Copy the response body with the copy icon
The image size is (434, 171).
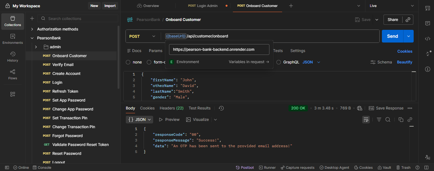pyautogui.click(x=401, y=120)
